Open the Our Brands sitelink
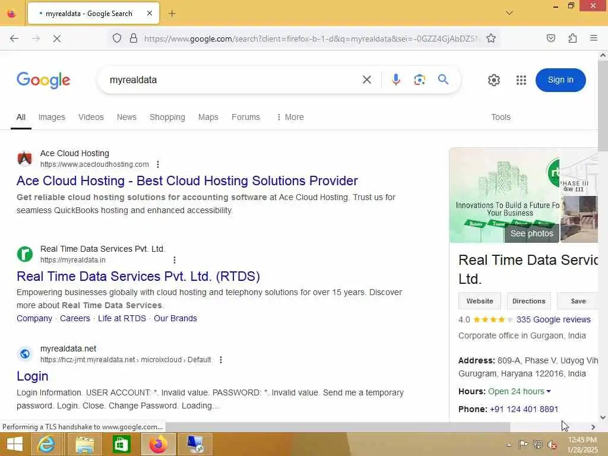 175,318
